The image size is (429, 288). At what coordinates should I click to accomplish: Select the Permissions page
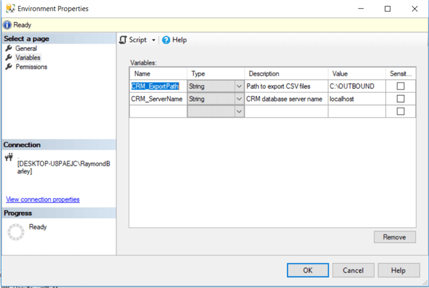point(31,67)
